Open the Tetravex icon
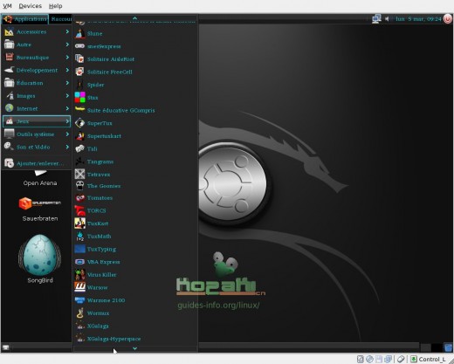The height and width of the screenshot is (364, 454). tap(79, 174)
